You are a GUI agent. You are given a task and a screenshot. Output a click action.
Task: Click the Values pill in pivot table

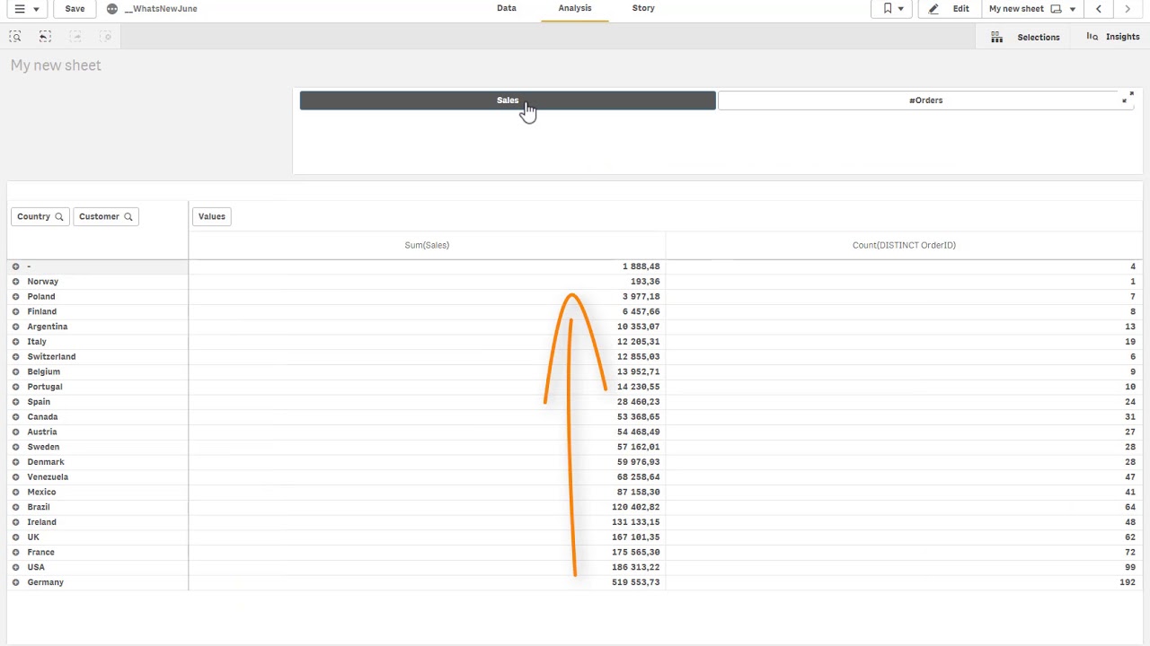(212, 216)
